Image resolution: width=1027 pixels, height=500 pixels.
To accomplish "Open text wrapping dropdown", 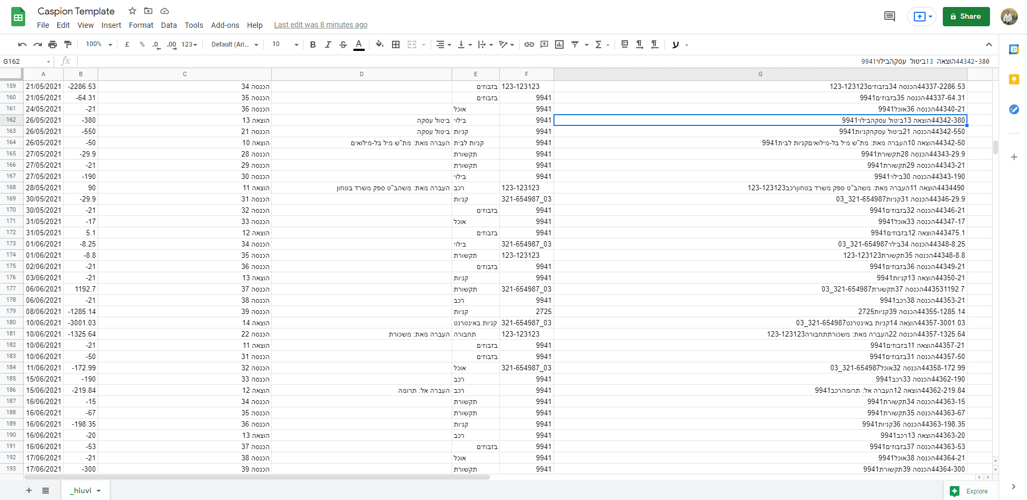I will coord(485,44).
